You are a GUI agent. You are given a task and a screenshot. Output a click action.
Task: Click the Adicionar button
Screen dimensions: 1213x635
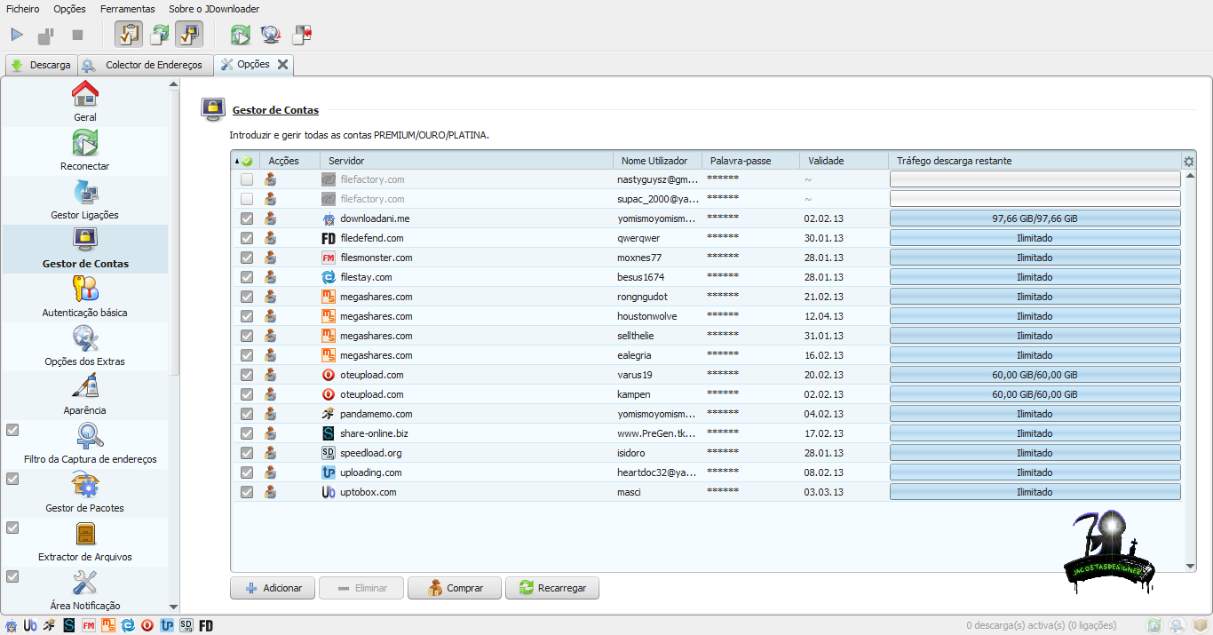(x=274, y=588)
